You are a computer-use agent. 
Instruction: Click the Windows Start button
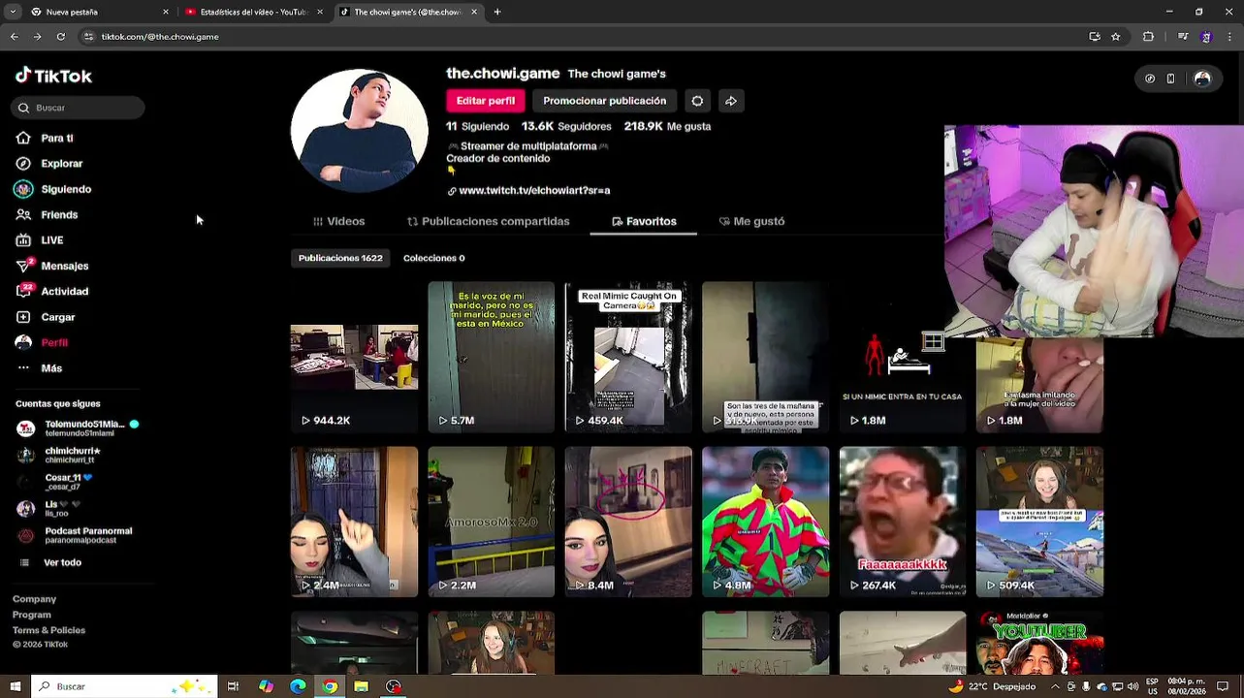(15, 686)
